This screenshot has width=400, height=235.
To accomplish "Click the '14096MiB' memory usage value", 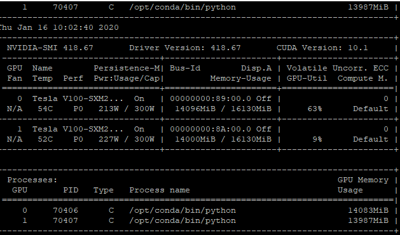I will [195, 109].
